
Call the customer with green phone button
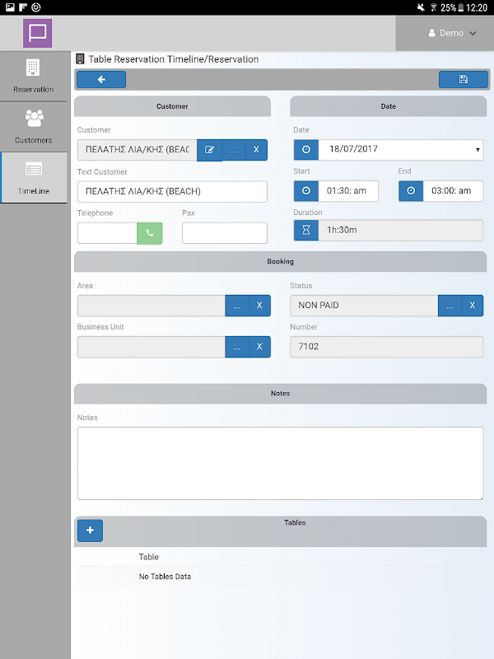(150, 233)
